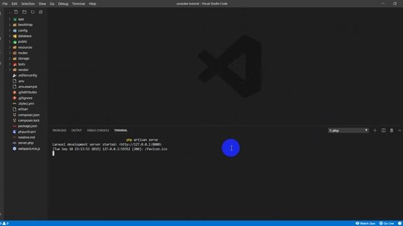This screenshot has height=226, width=403.
Task: Click the New Folder icon in explorer toolbar
Action: click(x=25, y=12)
